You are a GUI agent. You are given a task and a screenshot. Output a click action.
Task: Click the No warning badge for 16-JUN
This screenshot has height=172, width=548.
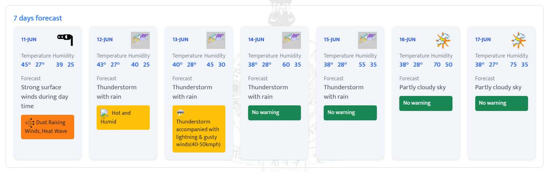426,103
